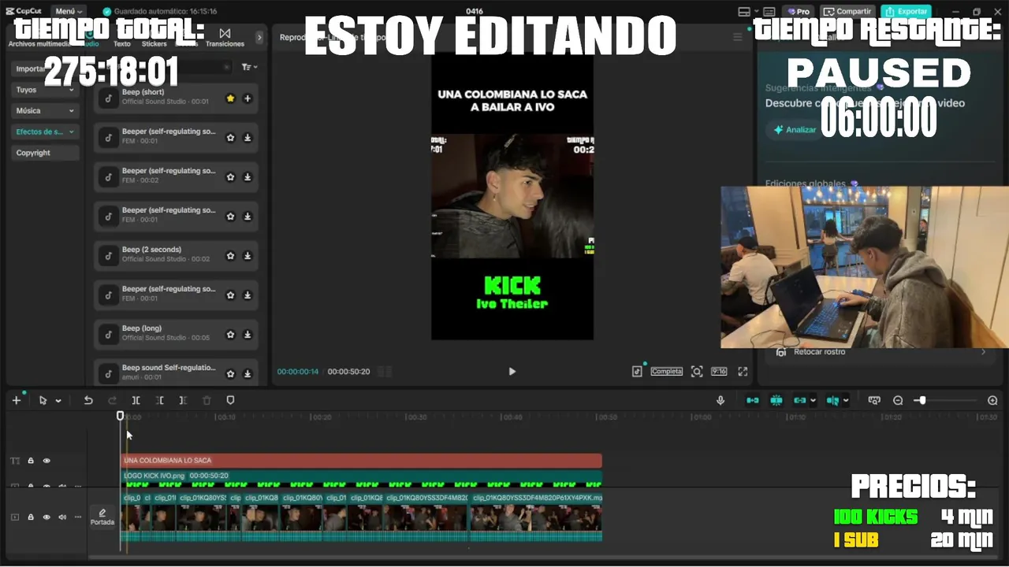This screenshot has height=567, width=1009.
Task: Click the add track plus icon in timeline toolbar
Action: point(16,400)
